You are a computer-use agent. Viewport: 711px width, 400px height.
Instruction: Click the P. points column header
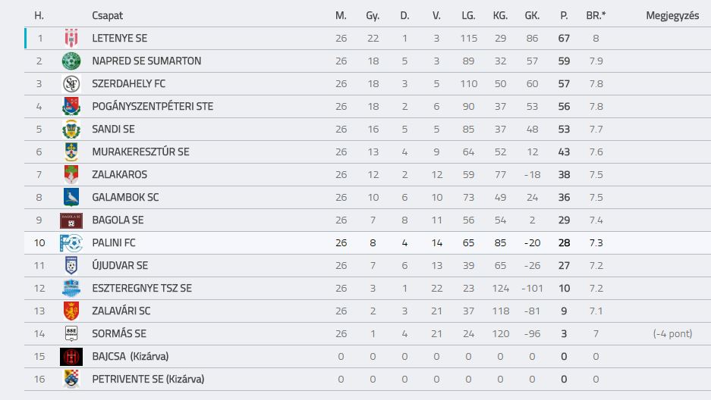click(x=564, y=15)
